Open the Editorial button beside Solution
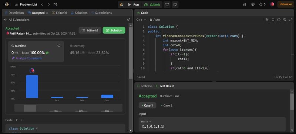This screenshot has width=296, height=134. [x=90, y=30]
